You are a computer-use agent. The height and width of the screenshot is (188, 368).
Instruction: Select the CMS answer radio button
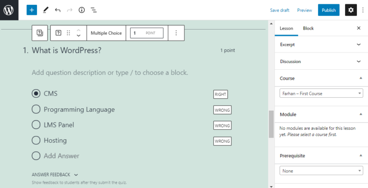pos(36,94)
